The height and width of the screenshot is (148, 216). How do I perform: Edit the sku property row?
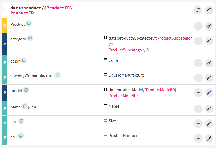coord(209,138)
